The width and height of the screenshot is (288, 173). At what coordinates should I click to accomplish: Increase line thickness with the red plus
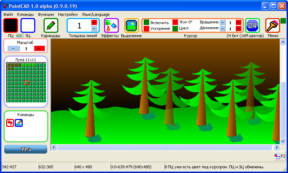[x=94, y=22]
